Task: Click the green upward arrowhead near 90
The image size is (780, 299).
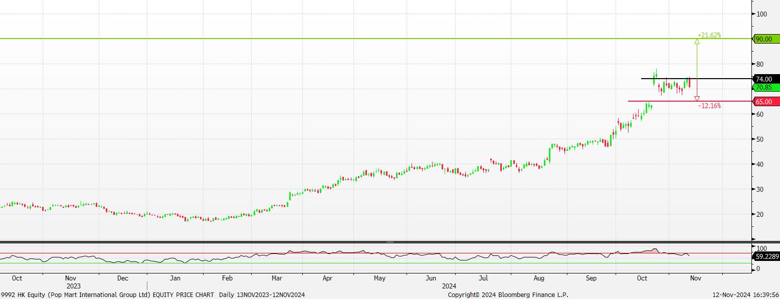Action: click(697, 42)
